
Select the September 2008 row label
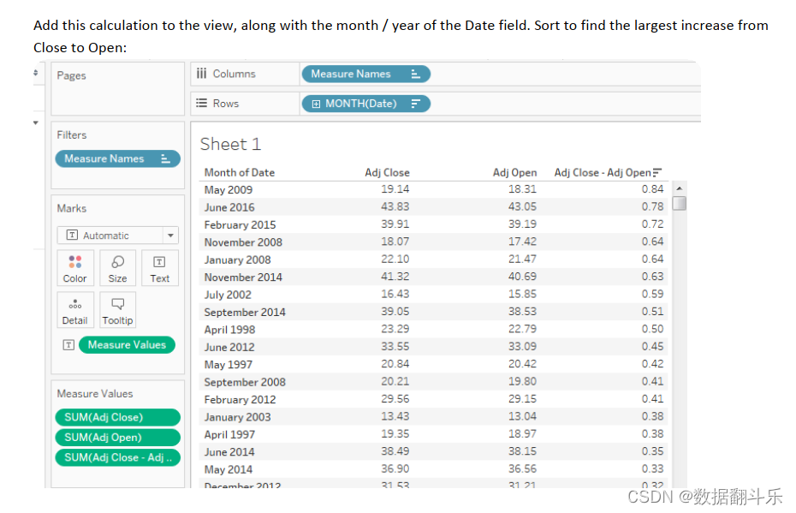pyautogui.click(x=245, y=382)
